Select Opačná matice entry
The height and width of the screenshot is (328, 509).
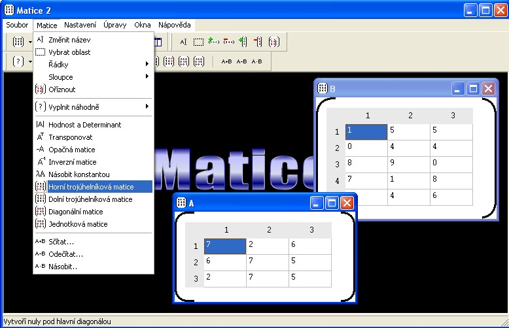coord(93,150)
